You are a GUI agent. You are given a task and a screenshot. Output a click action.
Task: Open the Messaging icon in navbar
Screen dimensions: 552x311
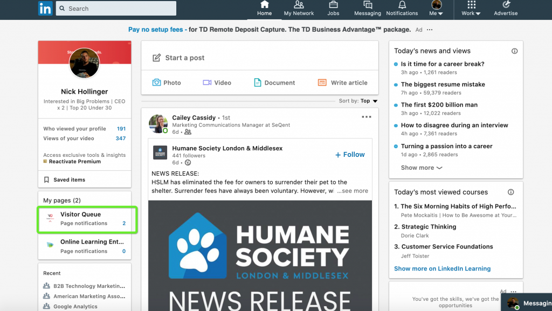click(x=368, y=4)
